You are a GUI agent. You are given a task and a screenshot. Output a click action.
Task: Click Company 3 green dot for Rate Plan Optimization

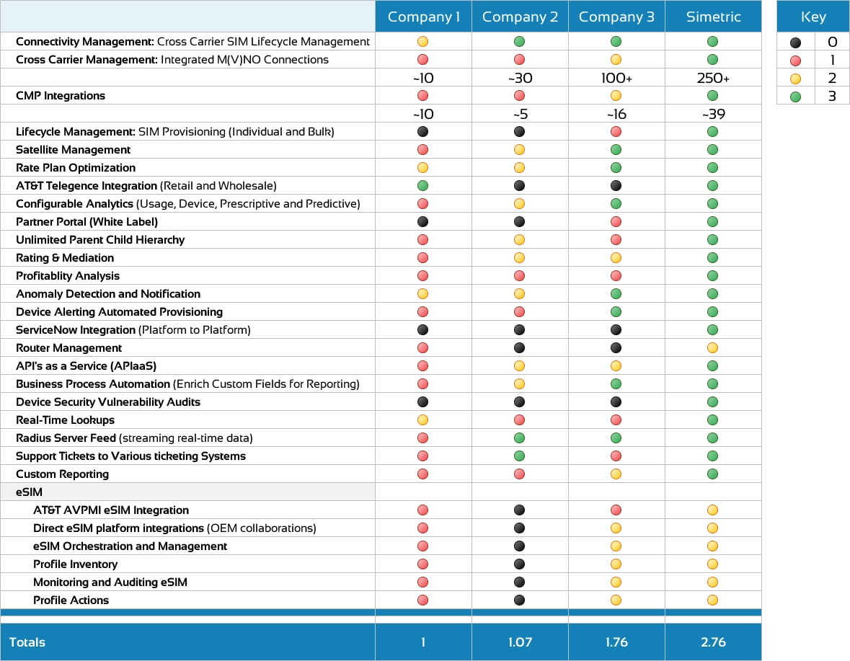coord(616,168)
